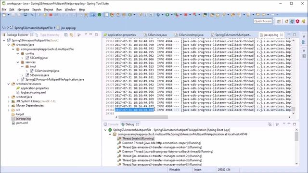
Task: Click Remove All Terminated Launches in Debug view
Action: click(269, 124)
